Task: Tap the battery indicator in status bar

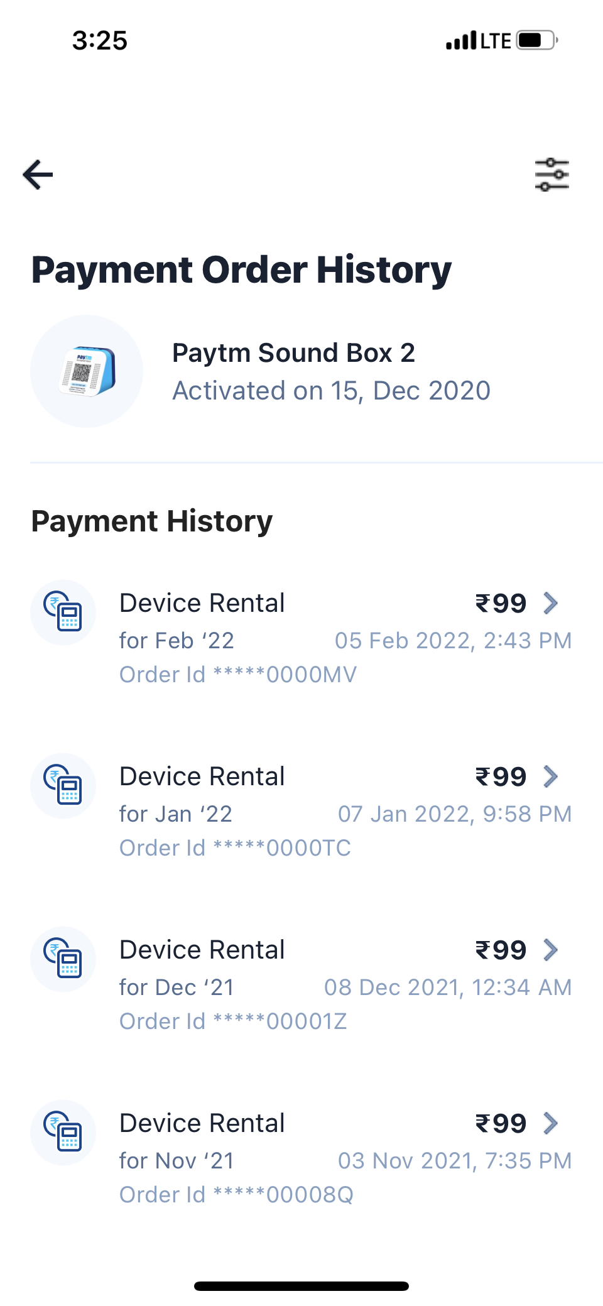Action: coord(536,41)
